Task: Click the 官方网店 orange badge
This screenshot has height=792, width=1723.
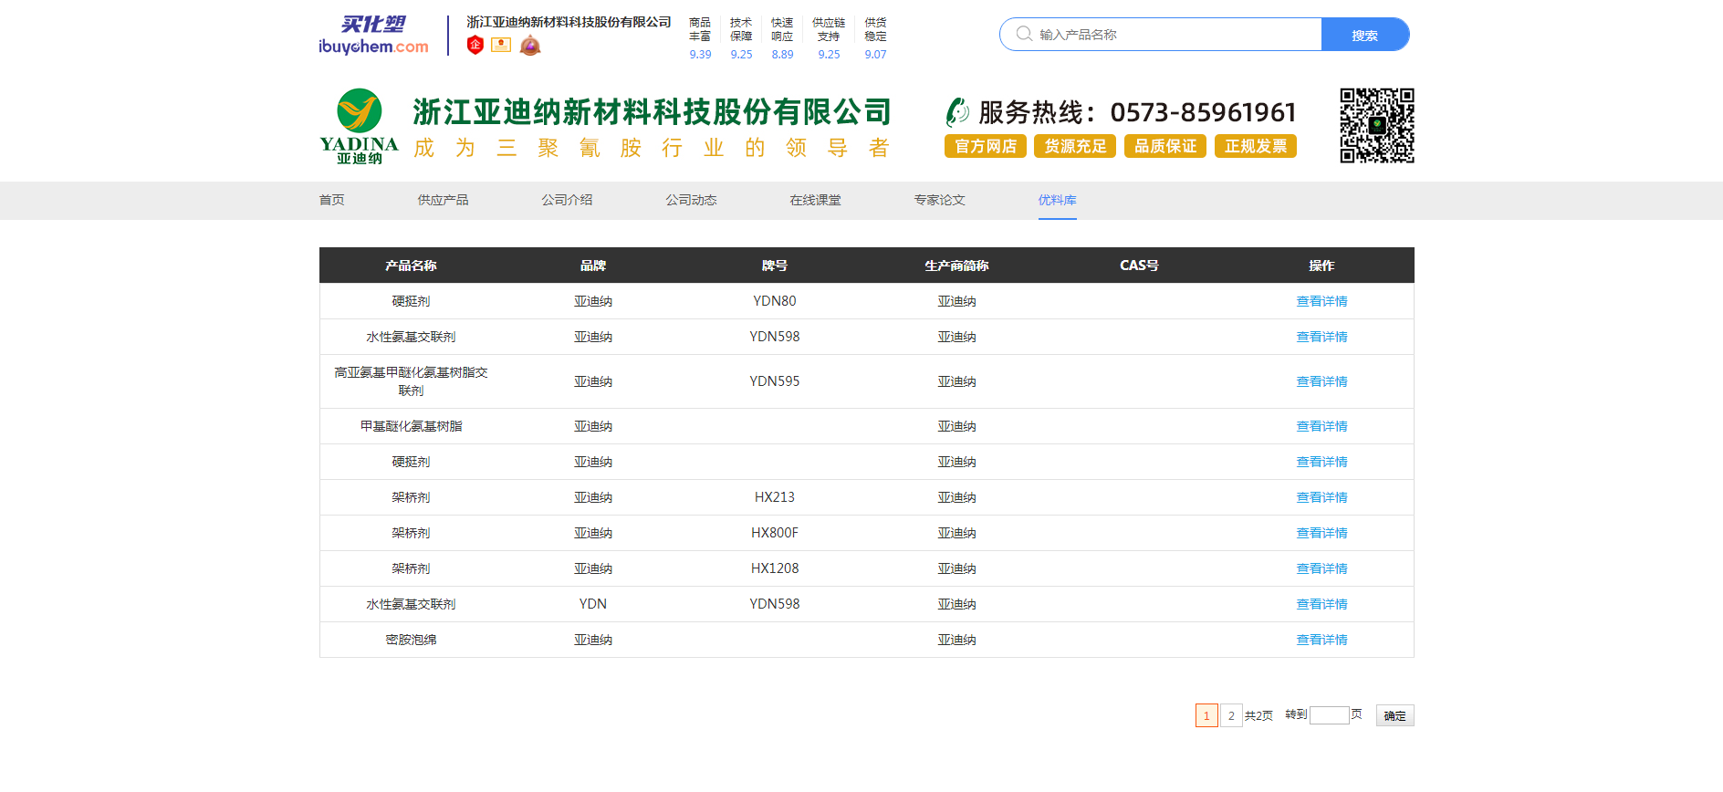Action: coord(986,146)
